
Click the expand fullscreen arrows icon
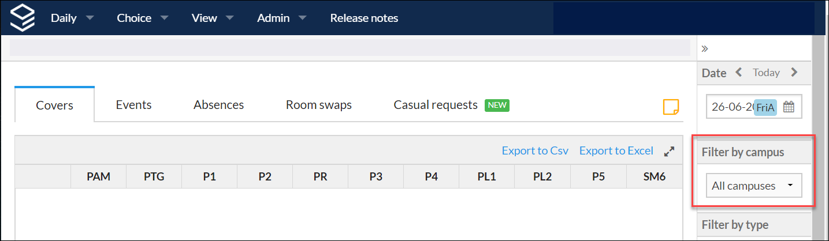(669, 151)
